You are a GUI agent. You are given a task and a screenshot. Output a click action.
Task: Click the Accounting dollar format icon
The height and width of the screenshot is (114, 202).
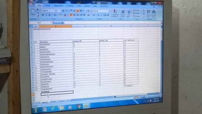pyautogui.click(x=94, y=15)
